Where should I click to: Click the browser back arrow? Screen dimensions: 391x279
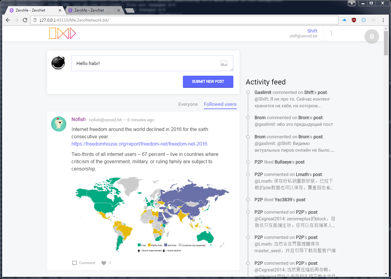(8, 20)
